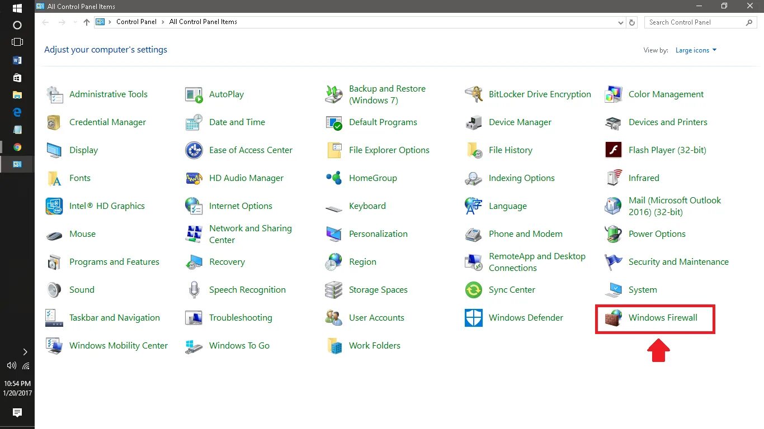Open the Color Management icon
764x429 pixels.
point(614,94)
